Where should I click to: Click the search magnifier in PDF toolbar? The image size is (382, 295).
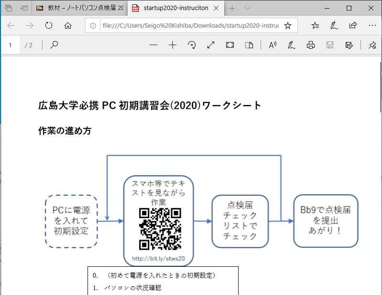[54, 45]
